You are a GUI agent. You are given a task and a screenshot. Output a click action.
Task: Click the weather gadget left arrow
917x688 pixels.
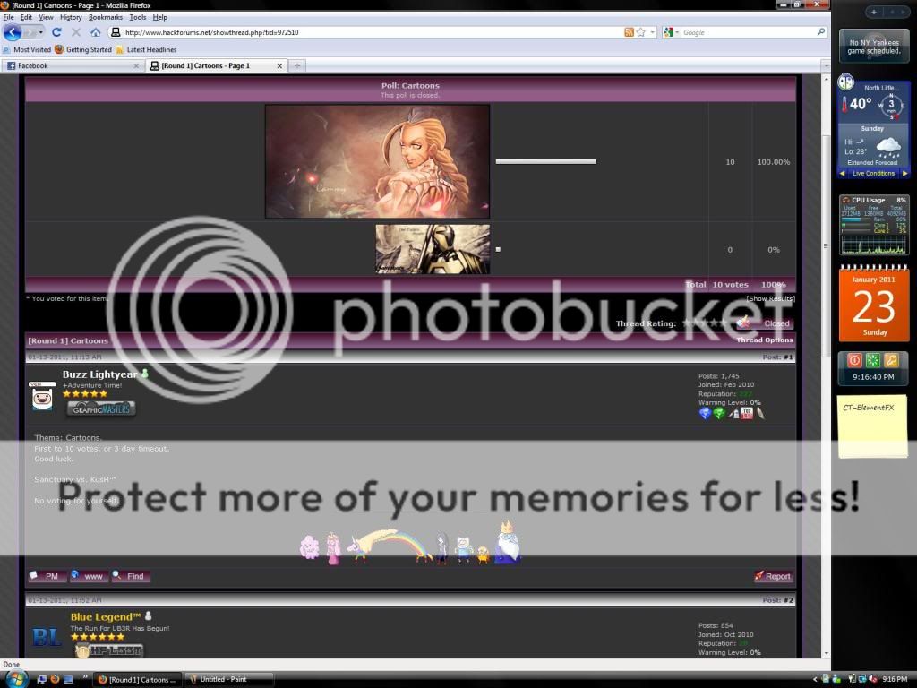point(842,174)
